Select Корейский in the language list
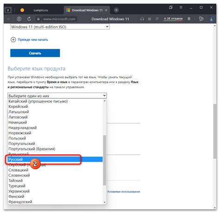The width and height of the screenshot is (220, 213). point(55,106)
